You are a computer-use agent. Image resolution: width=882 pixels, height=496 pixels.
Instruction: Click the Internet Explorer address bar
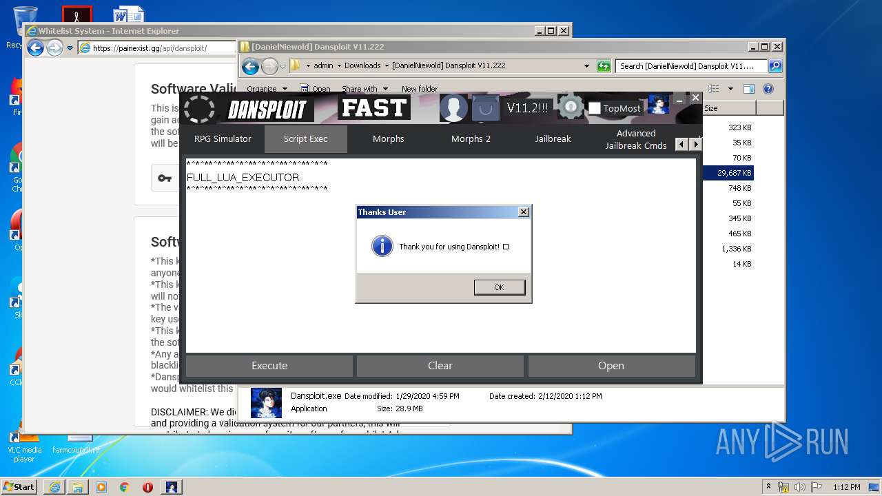[x=156, y=48]
